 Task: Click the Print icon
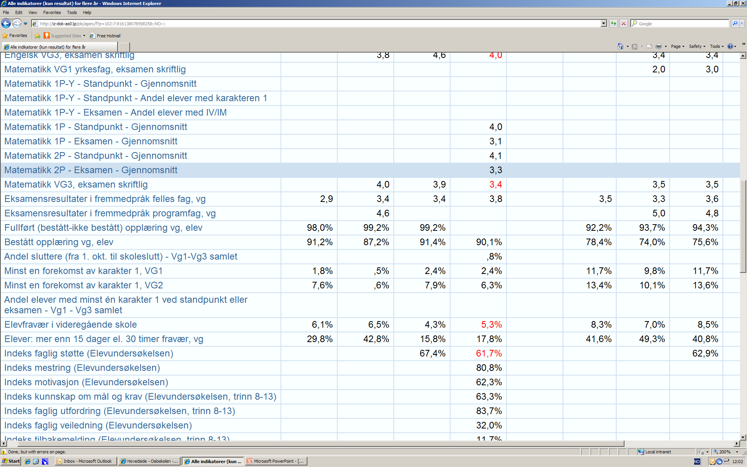pos(659,46)
